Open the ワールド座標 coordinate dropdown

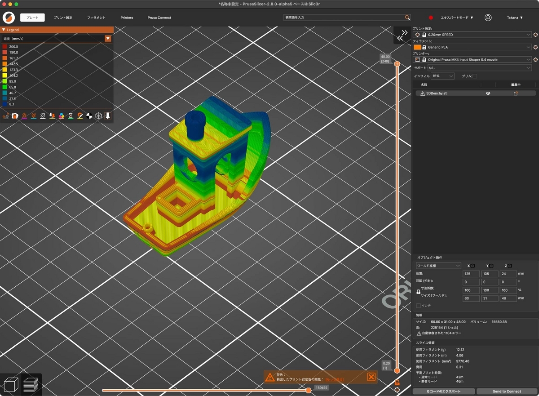point(438,266)
